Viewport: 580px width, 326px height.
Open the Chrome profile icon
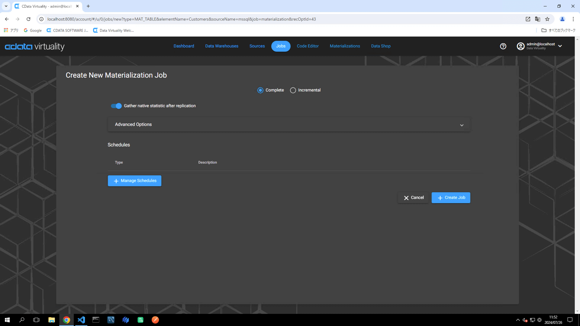(562, 19)
